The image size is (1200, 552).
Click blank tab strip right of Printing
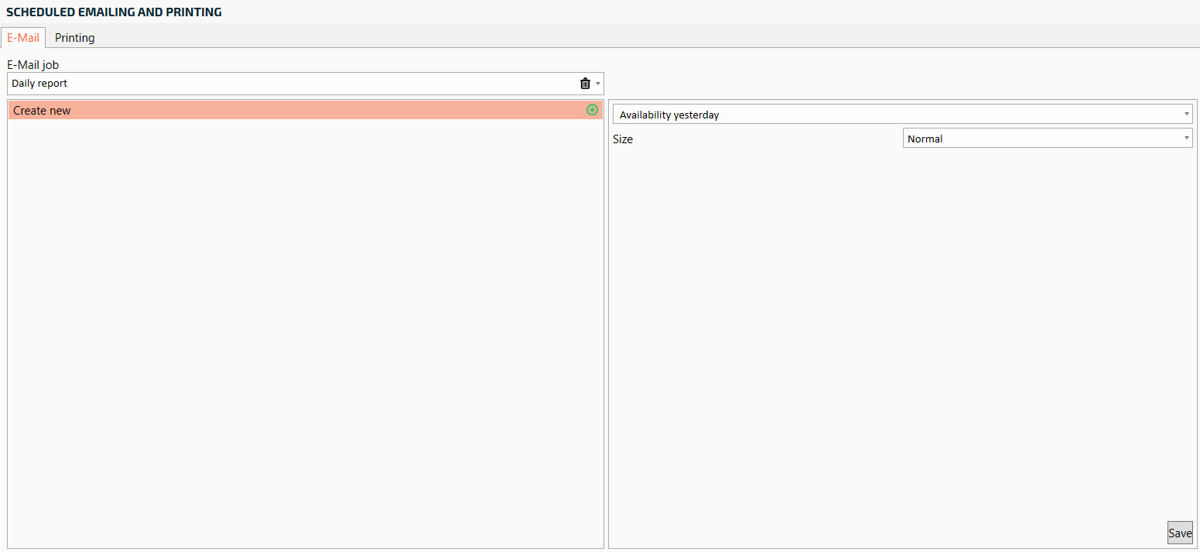point(619,37)
